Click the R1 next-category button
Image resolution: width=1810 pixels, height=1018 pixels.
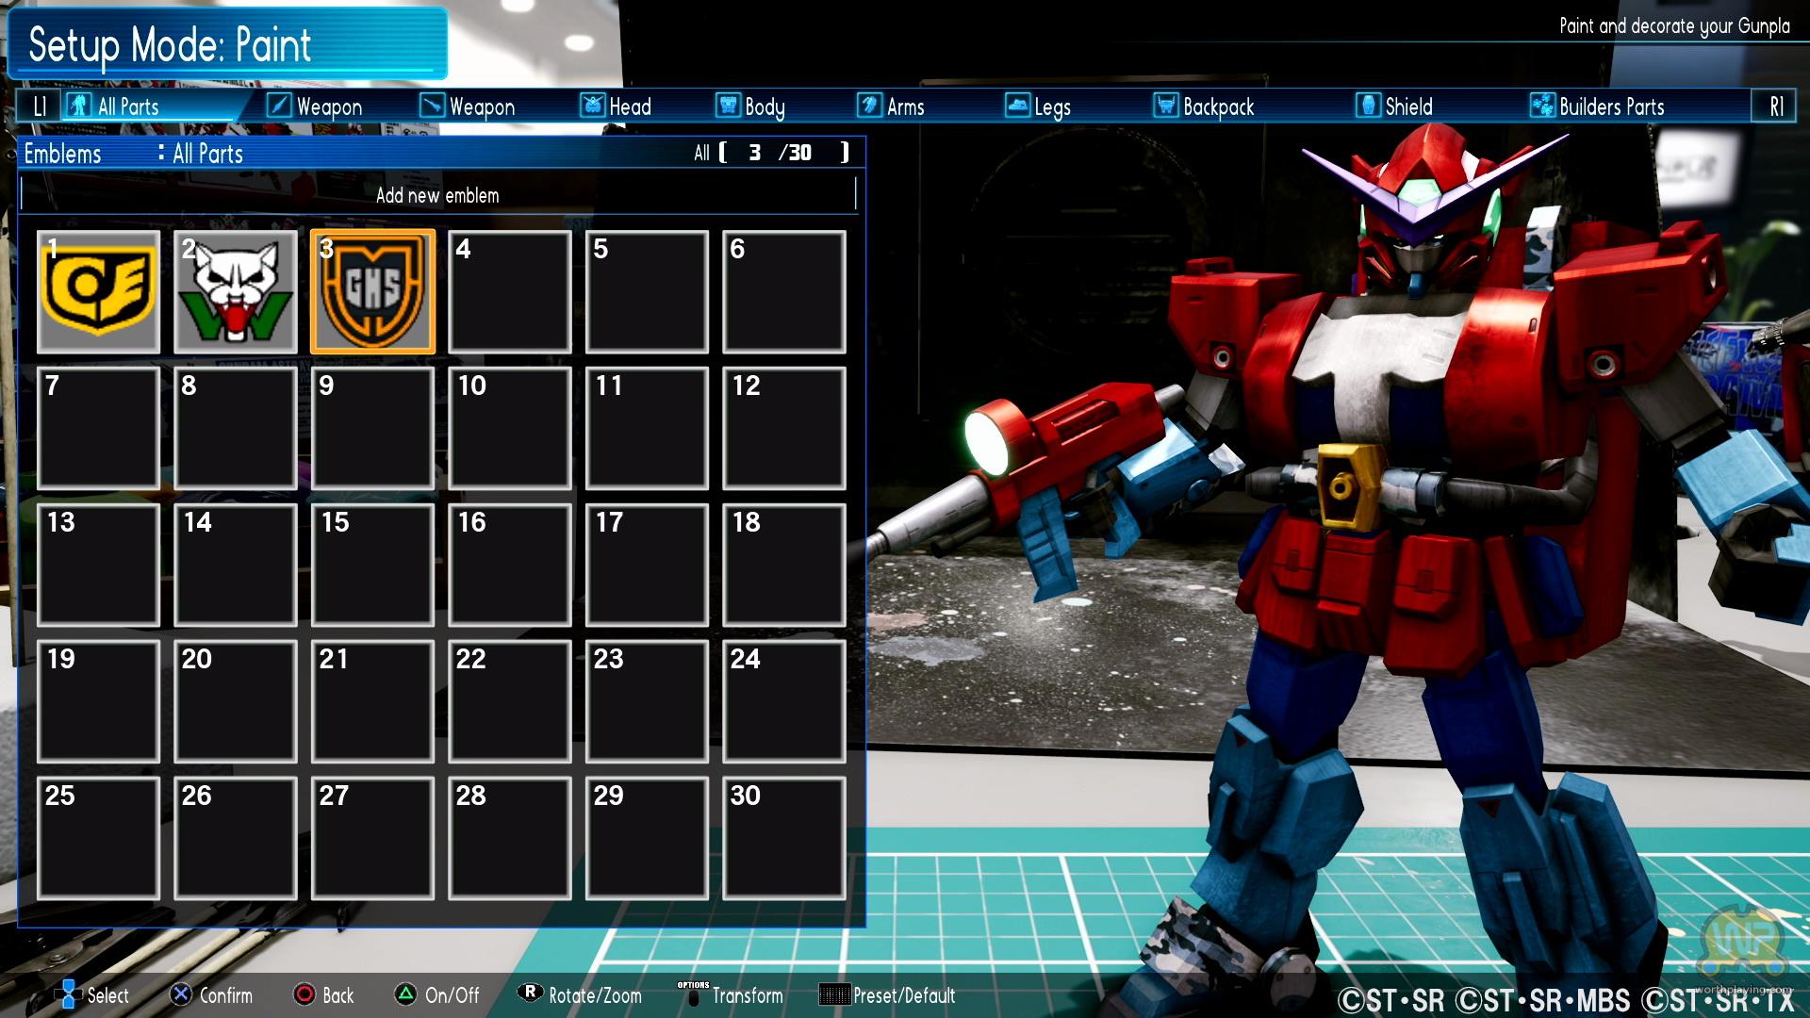click(1776, 106)
